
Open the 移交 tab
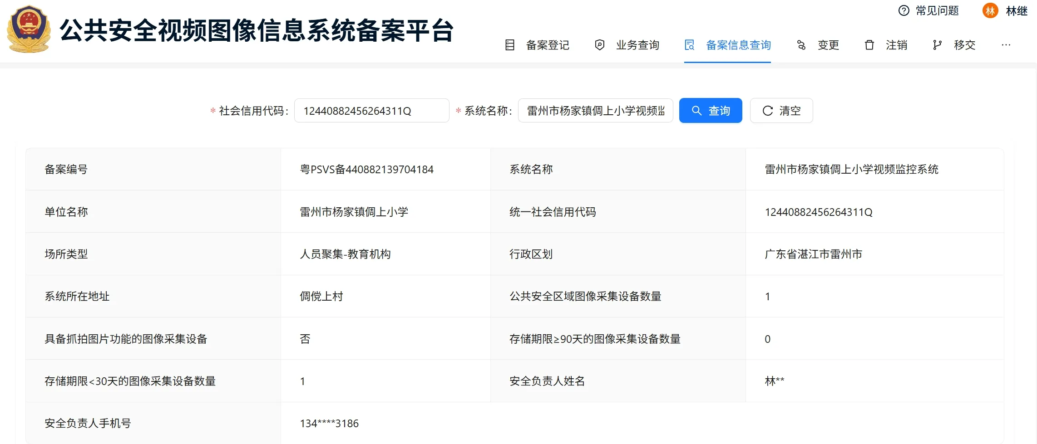click(954, 45)
